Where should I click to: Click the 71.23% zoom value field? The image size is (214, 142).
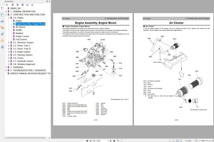tap(188, 141)
